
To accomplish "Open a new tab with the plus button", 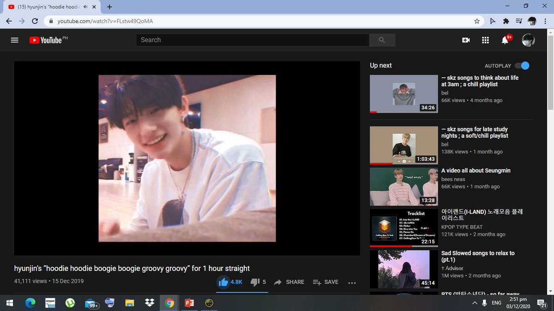I will point(109,7).
